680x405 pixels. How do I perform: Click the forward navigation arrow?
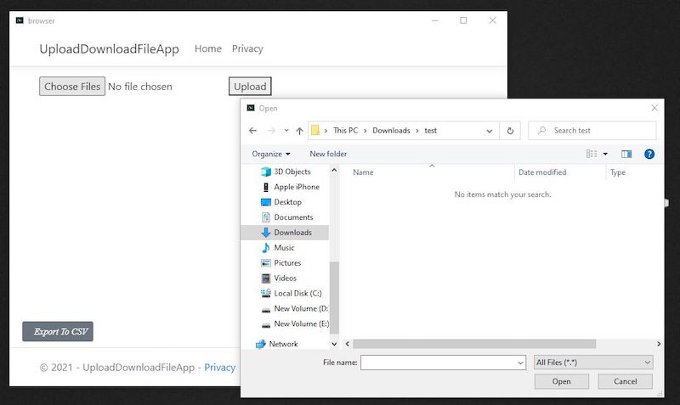(271, 131)
